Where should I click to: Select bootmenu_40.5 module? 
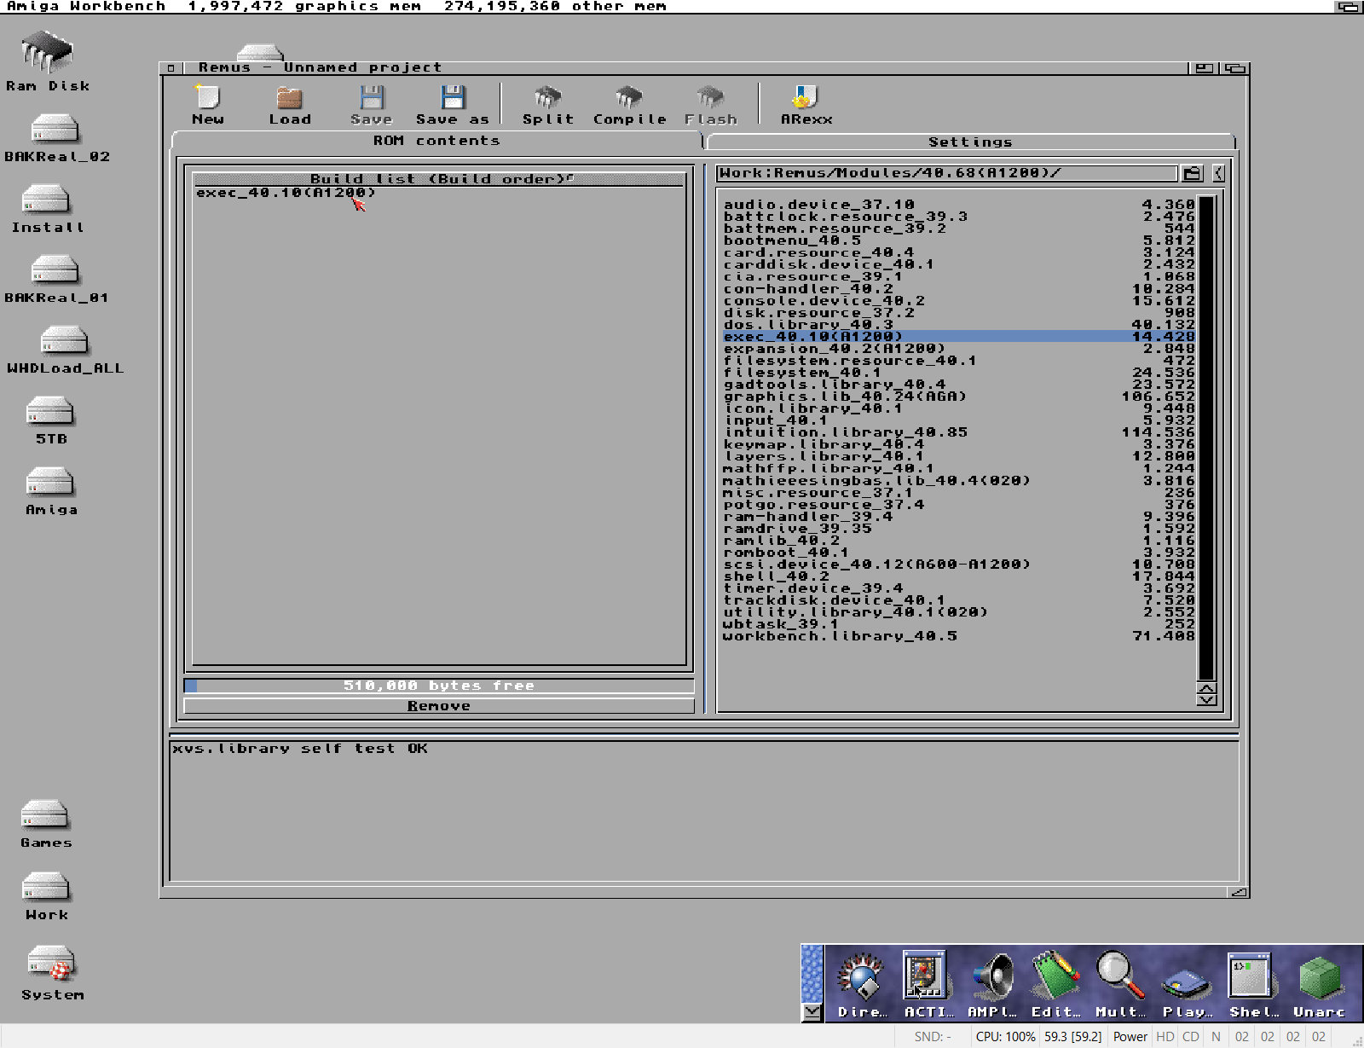[x=959, y=240]
